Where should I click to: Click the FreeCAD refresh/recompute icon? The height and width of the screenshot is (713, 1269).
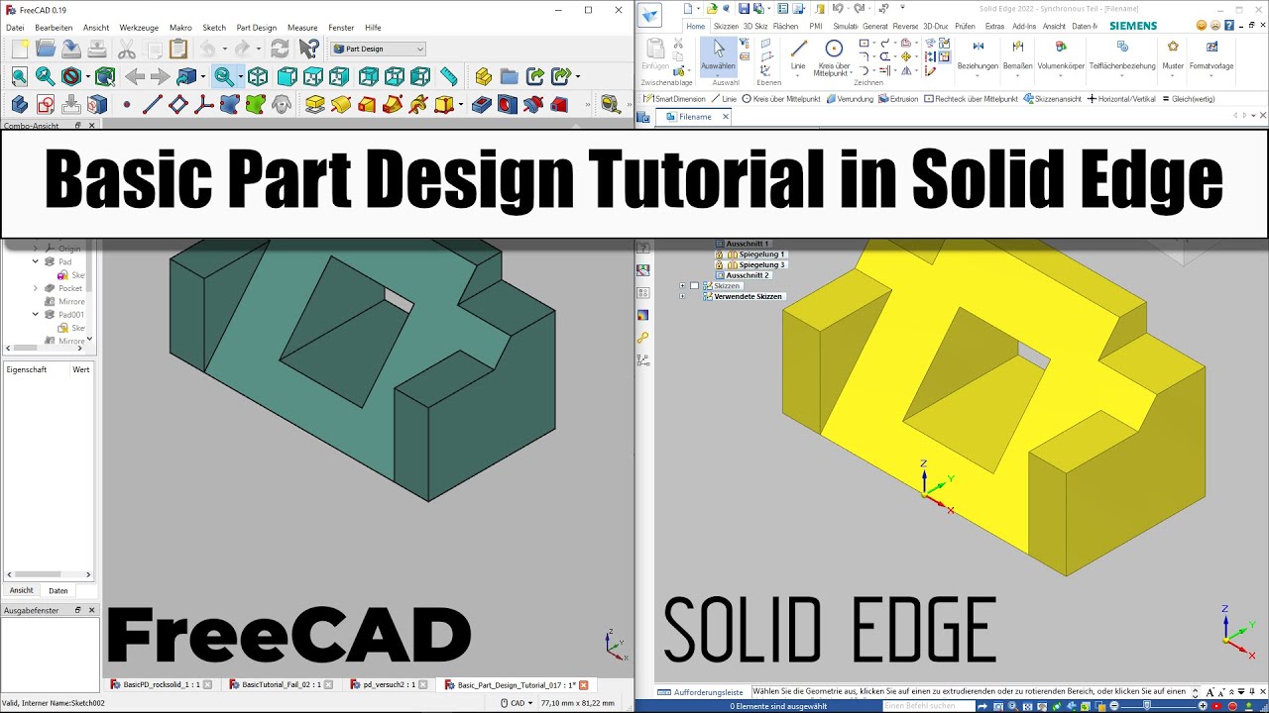pyautogui.click(x=280, y=49)
